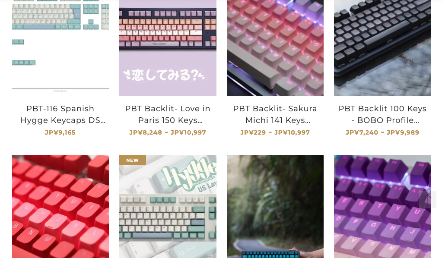Click the JP¥229 ~ JP¥10,997 price range
The height and width of the screenshot is (258, 442).
pos(275,132)
